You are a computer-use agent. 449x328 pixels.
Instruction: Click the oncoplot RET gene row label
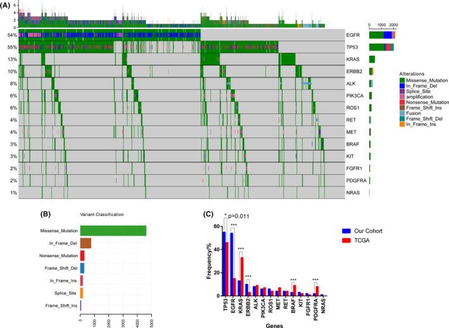351,120
